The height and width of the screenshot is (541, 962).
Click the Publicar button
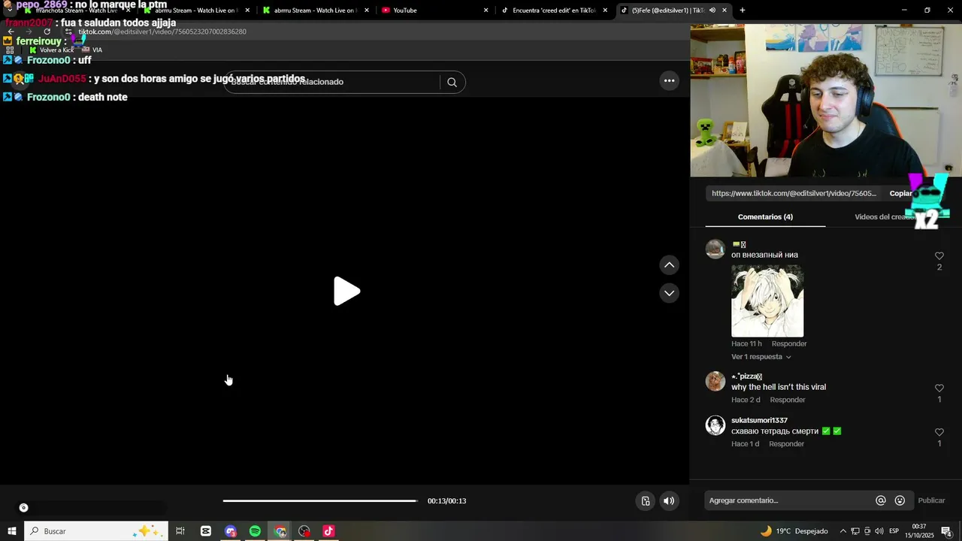pos(931,500)
